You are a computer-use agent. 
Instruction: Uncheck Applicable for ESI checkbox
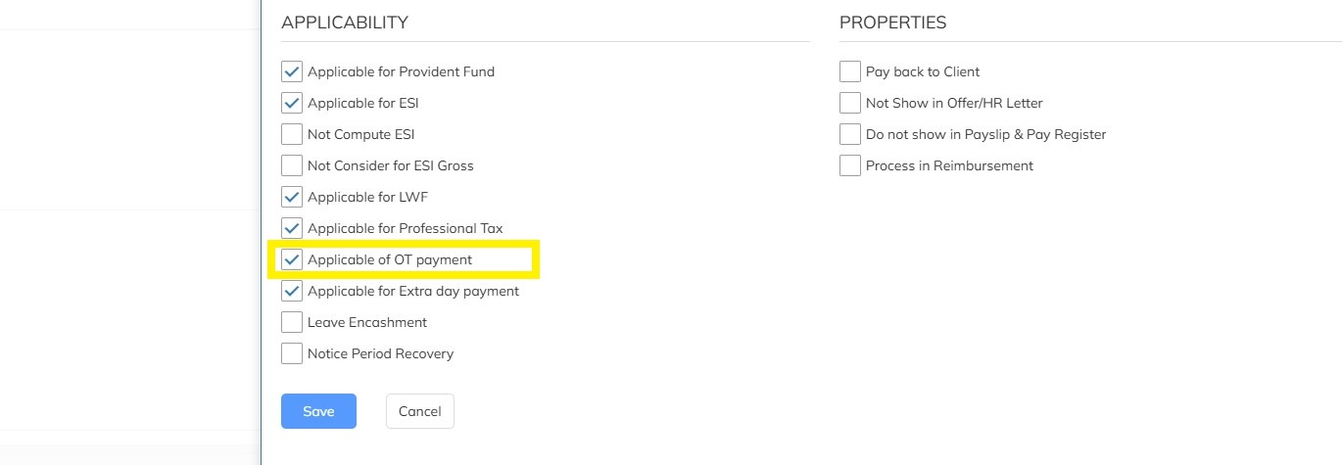point(291,103)
